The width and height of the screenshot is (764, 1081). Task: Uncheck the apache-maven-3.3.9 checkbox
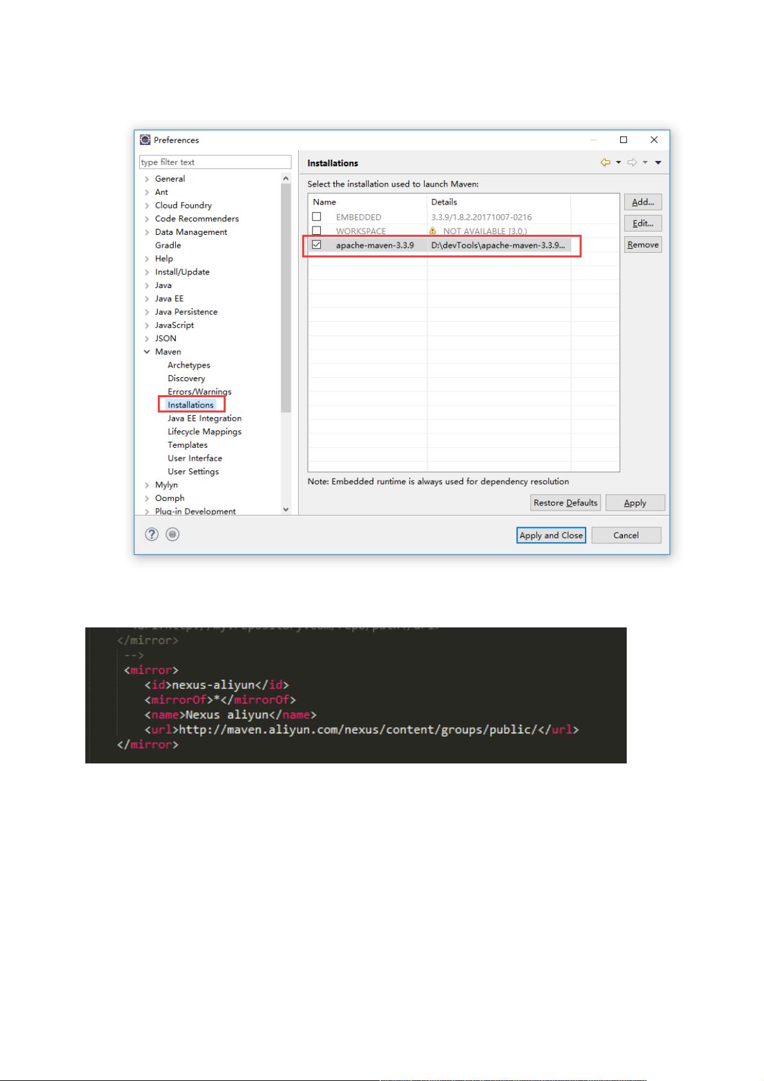click(x=316, y=244)
